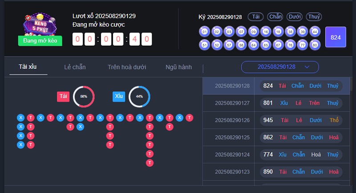Viewport: 356px width, 193px height.
Task: Select history row 202508290127
Action: coord(276,103)
